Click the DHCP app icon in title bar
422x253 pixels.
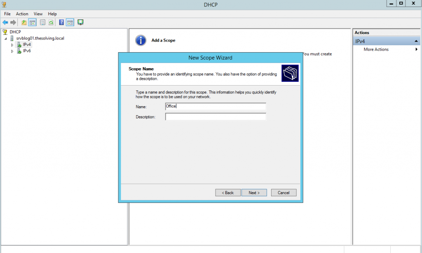pyautogui.click(x=4, y=4)
